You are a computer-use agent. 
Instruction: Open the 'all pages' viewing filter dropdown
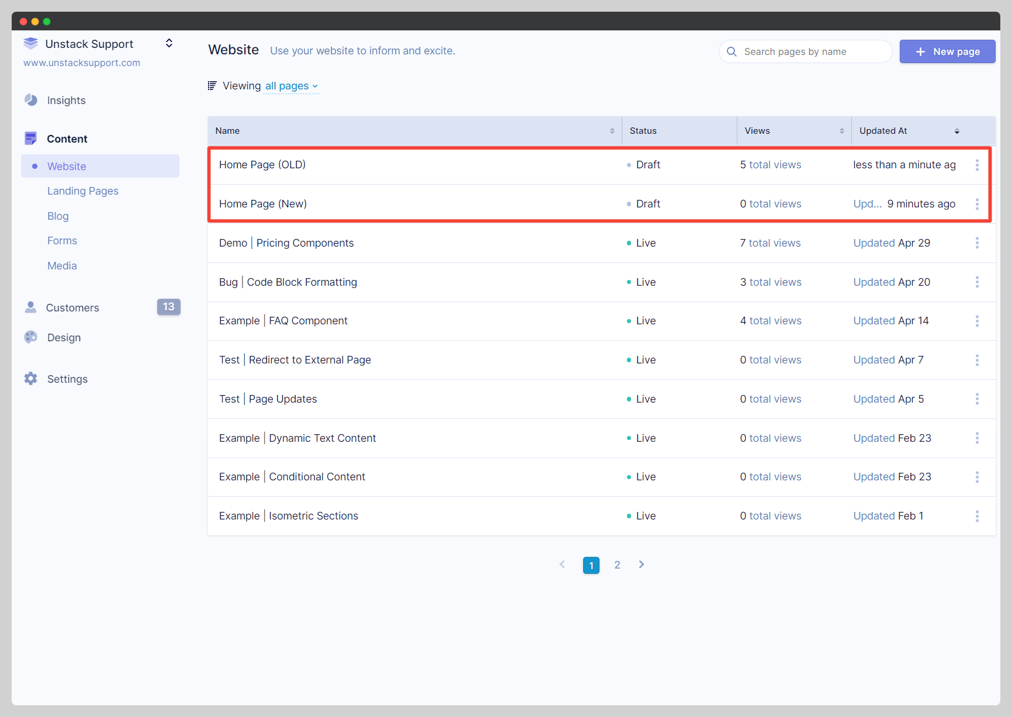pos(291,86)
